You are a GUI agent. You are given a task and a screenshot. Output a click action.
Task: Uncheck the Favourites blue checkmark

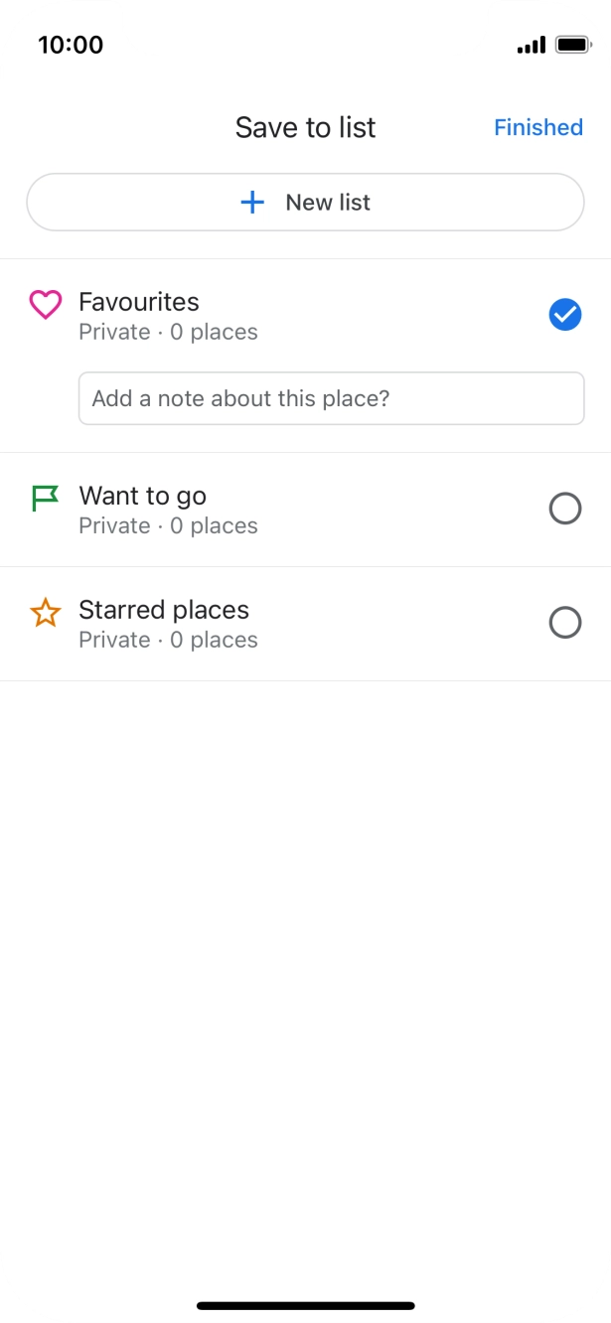tap(564, 315)
